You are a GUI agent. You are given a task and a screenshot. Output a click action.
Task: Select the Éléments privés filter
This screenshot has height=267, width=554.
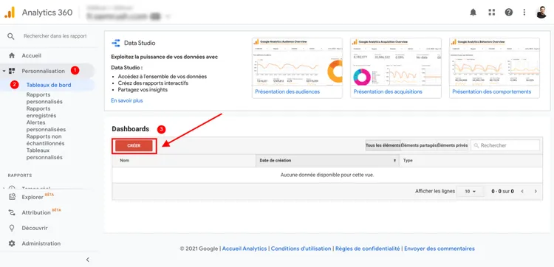453,145
